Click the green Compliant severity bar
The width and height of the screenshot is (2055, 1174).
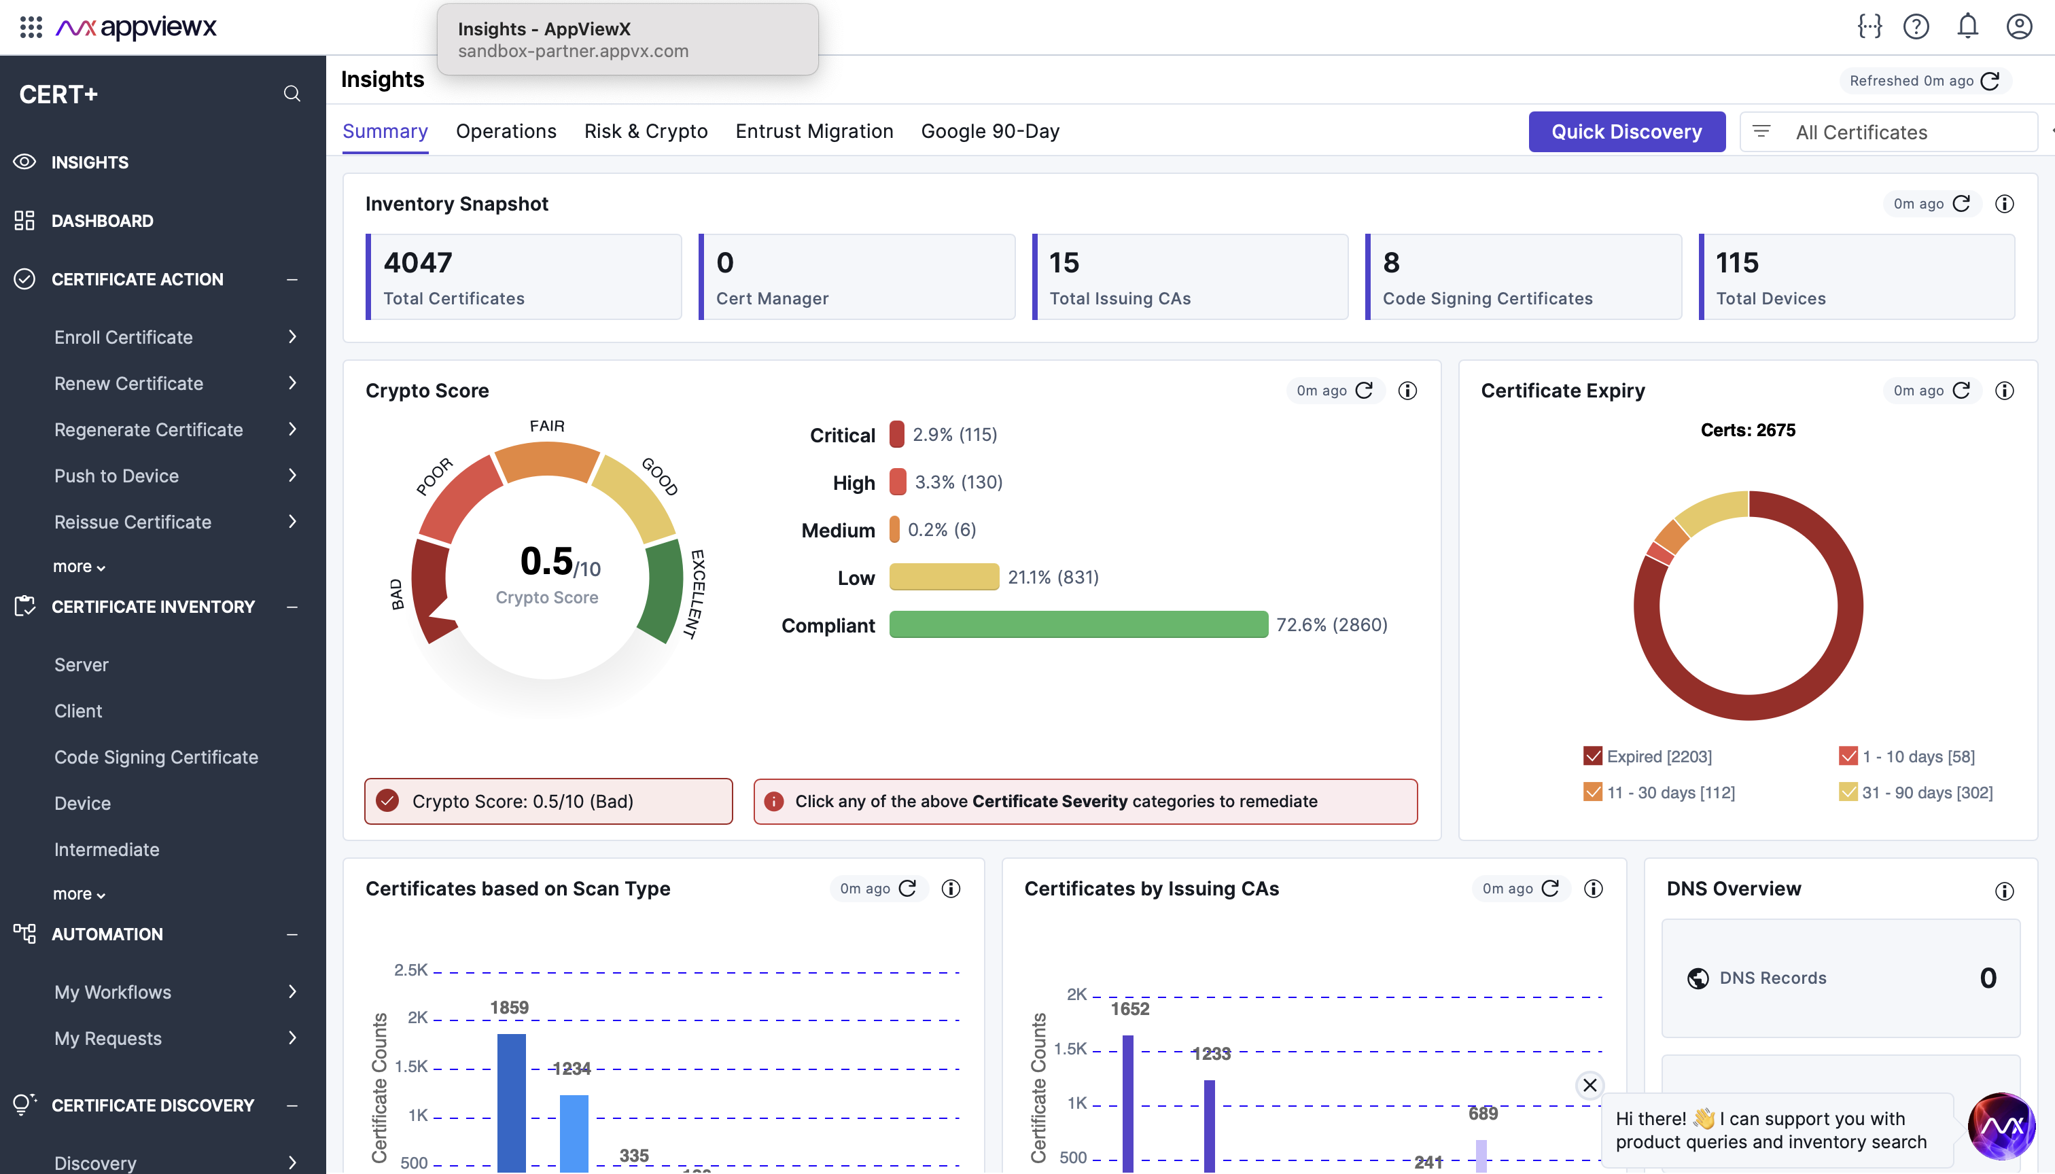1078,625
